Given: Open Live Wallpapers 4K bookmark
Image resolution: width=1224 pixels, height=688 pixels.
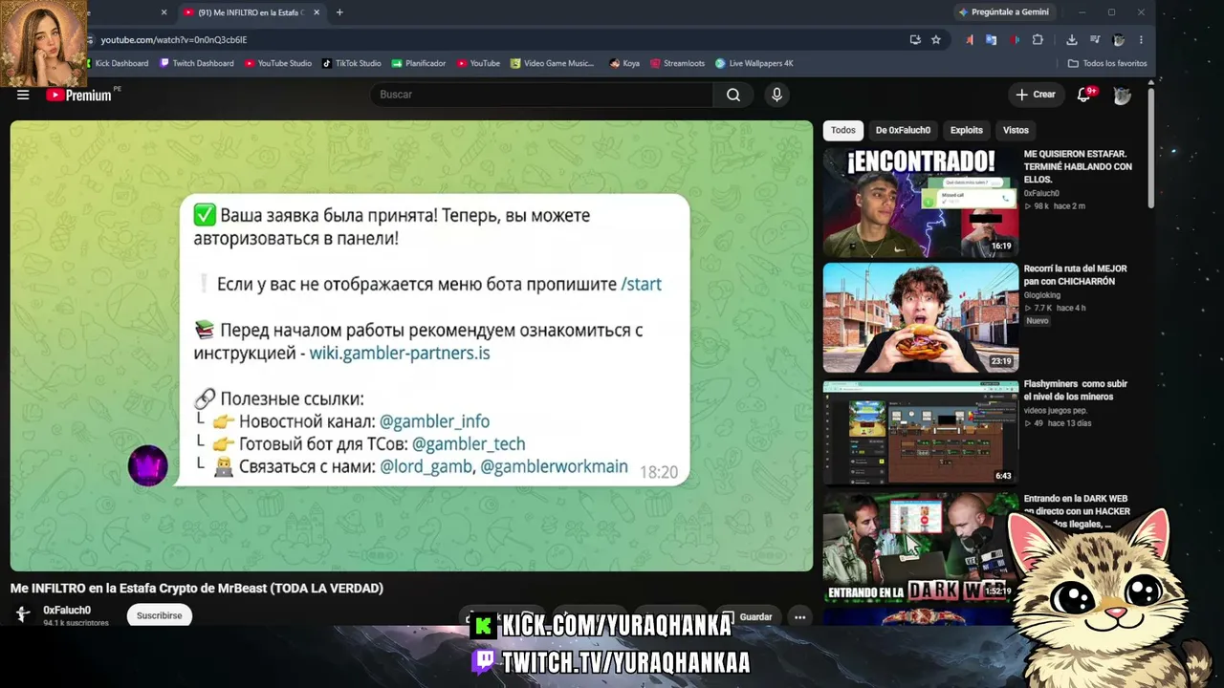Looking at the screenshot, I should (754, 63).
